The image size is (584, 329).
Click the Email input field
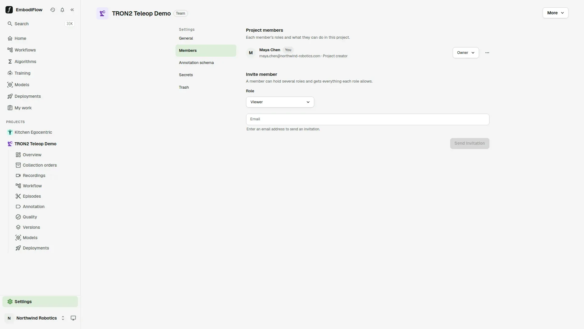367,119
